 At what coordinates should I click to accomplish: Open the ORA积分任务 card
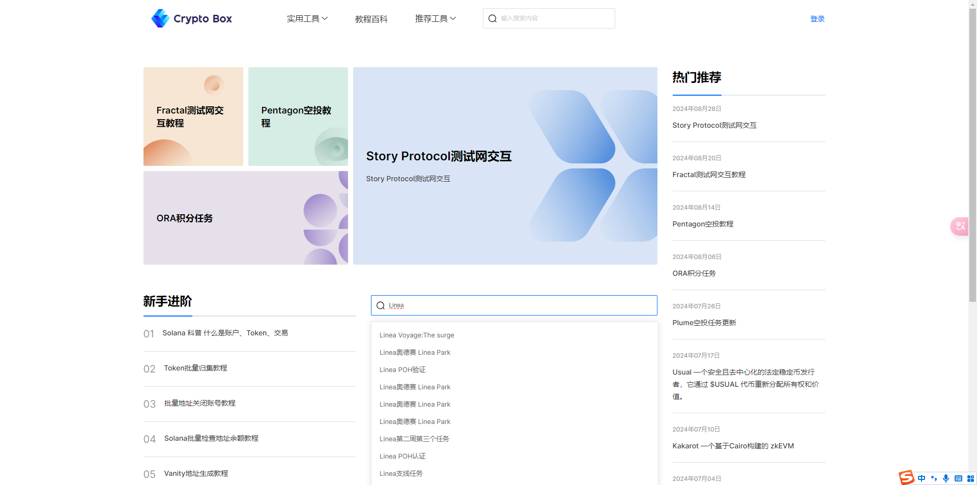(245, 218)
